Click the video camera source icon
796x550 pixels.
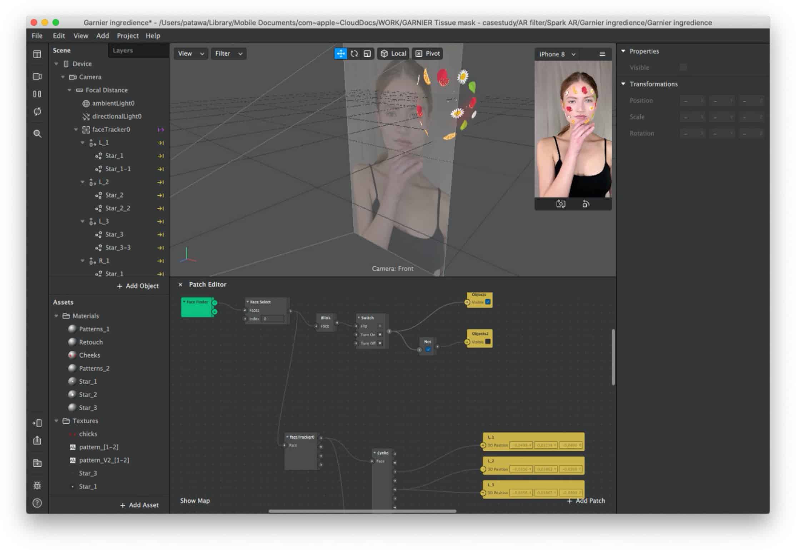click(37, 76)
